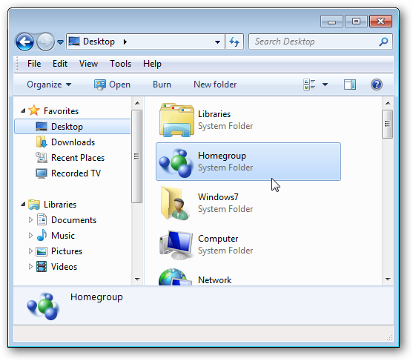Image resolution: width=413 pixels, height=361 pixels.
Task: Expand the Documents library tree node
Action: point(30,219)
